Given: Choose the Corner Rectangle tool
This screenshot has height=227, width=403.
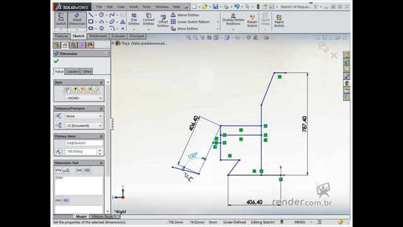Looking at the screenshot, I should click(91, 21).
